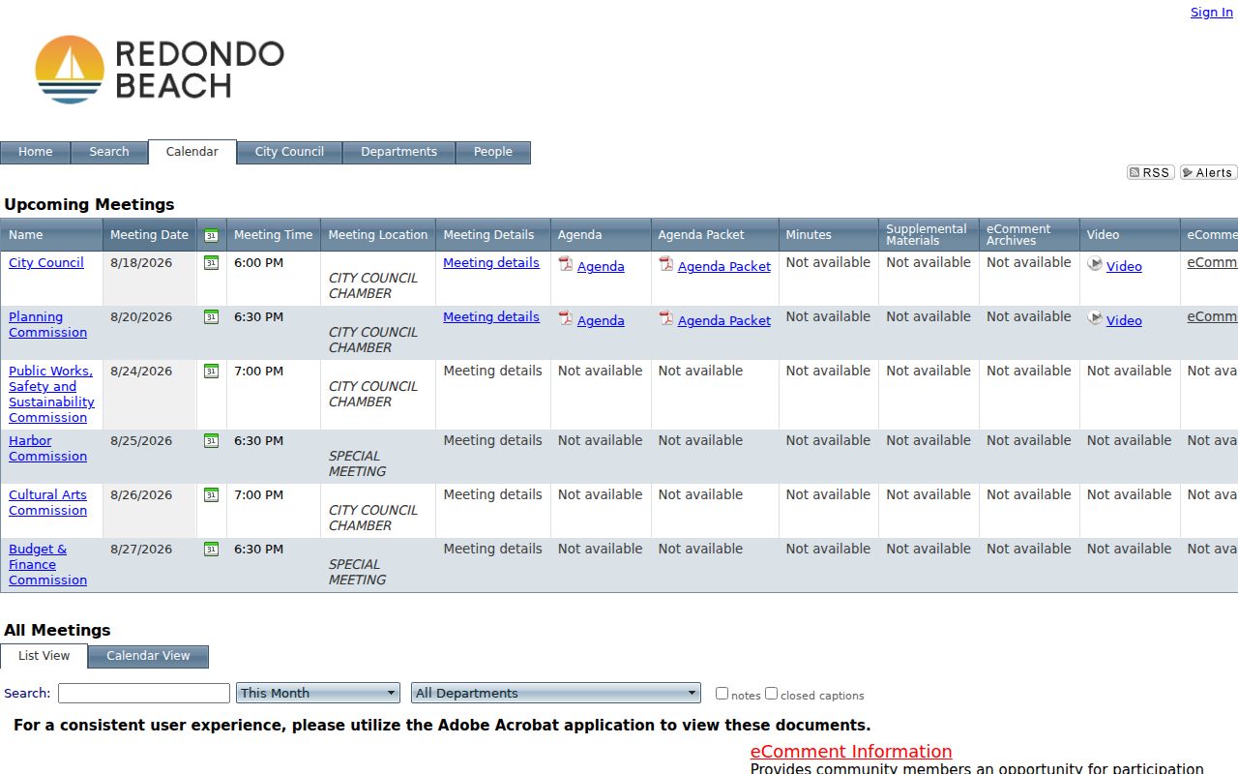This screenshot has width=1238, height=774.
Task: Go to the Home tab
Action: [35, 152]
